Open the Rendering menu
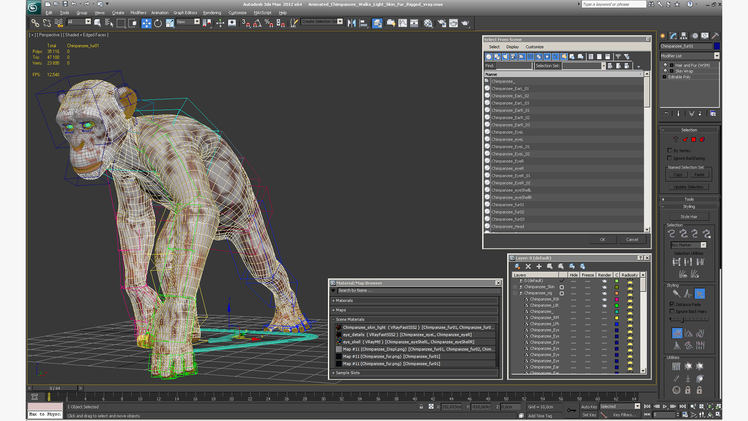This screenshot has height=421, width=748. click(x=212, y=12)
